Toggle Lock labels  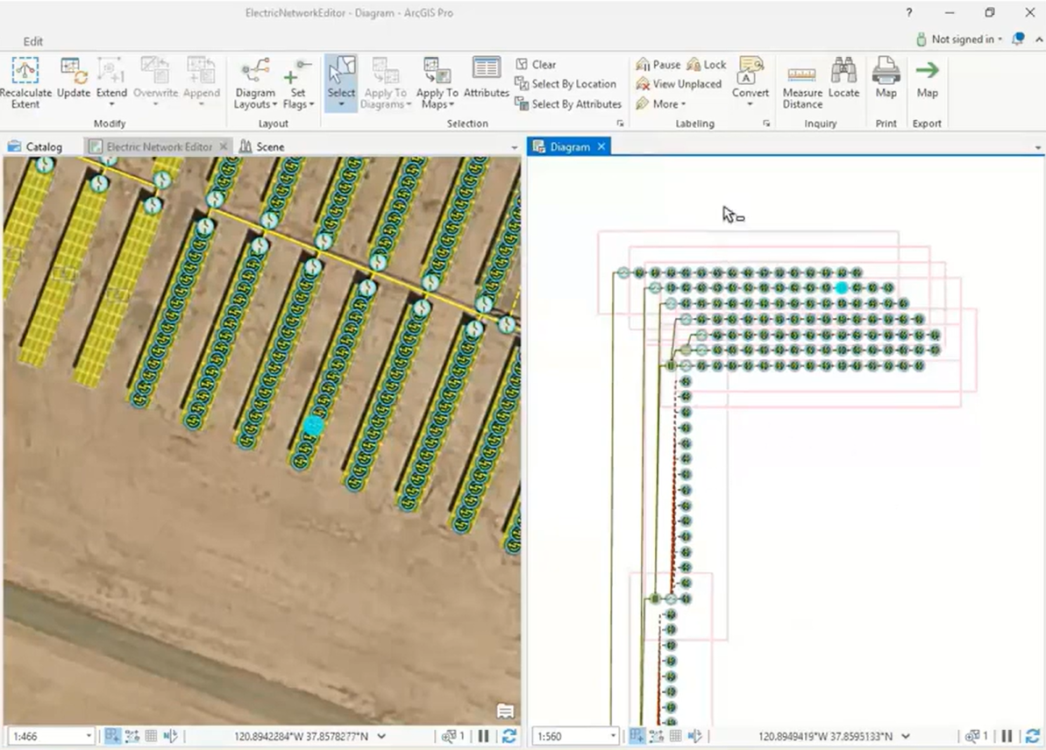point(707,65)
